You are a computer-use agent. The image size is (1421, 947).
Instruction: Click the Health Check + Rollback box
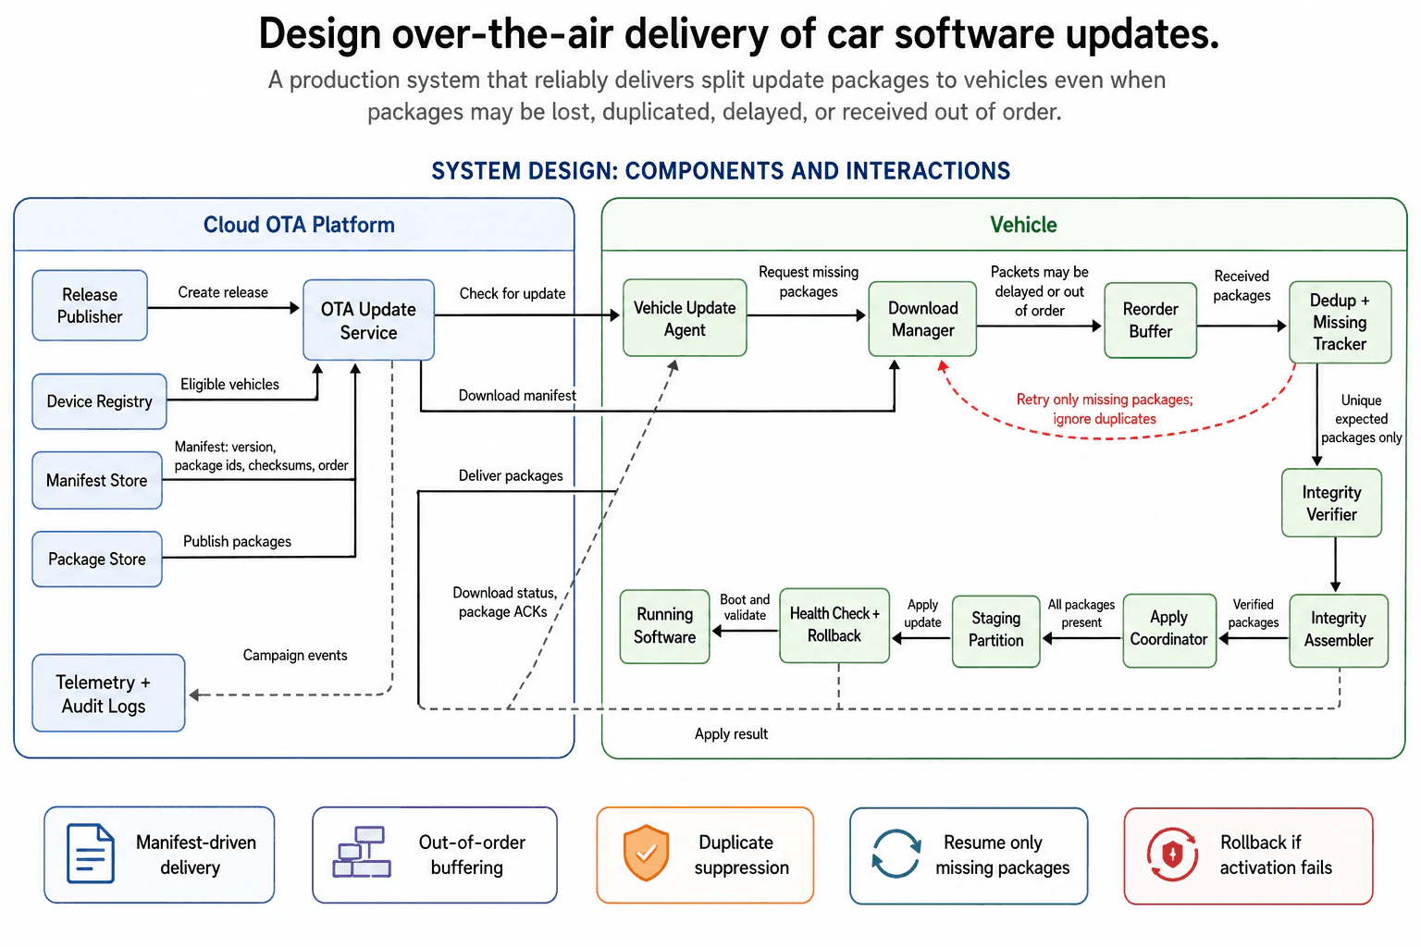[834, 625]
